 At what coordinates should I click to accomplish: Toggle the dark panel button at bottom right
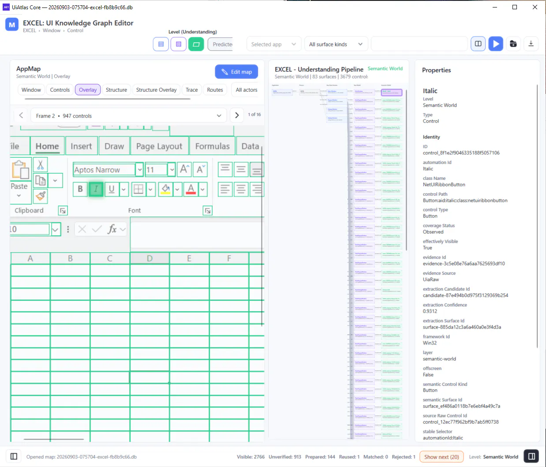[x=531, y=456]
